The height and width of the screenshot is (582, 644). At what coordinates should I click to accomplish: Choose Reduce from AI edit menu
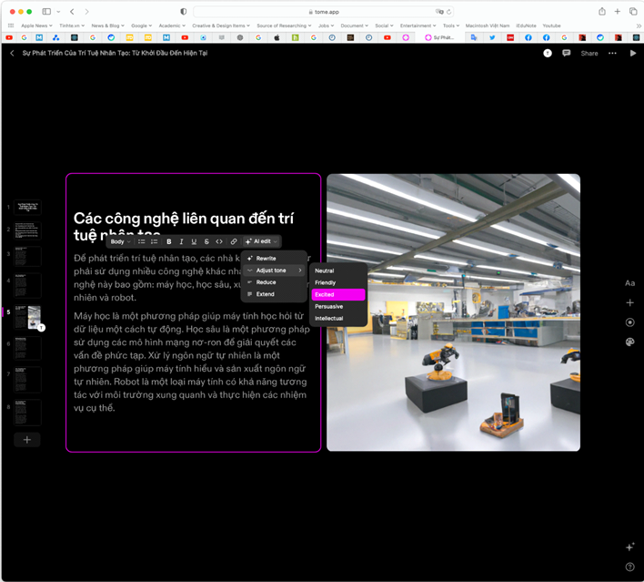pos(274,282)
